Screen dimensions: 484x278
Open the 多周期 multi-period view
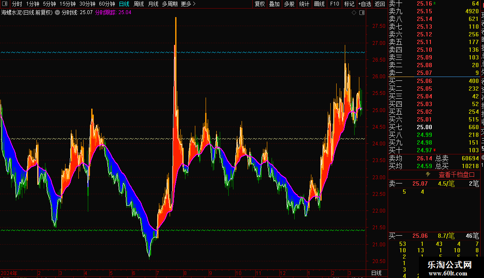pyautogui.click(x=170, y=4)
